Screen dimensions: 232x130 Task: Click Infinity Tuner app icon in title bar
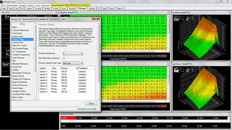click(x=1, y=2)
